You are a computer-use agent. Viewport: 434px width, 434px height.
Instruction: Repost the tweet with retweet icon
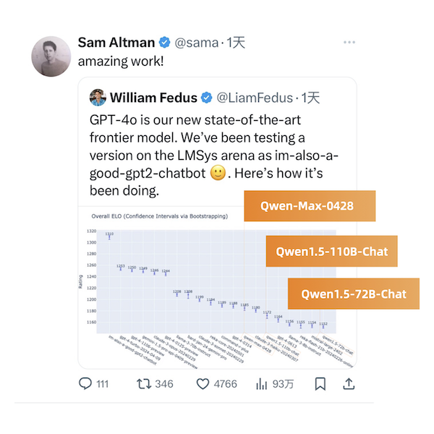click(144, 384)
